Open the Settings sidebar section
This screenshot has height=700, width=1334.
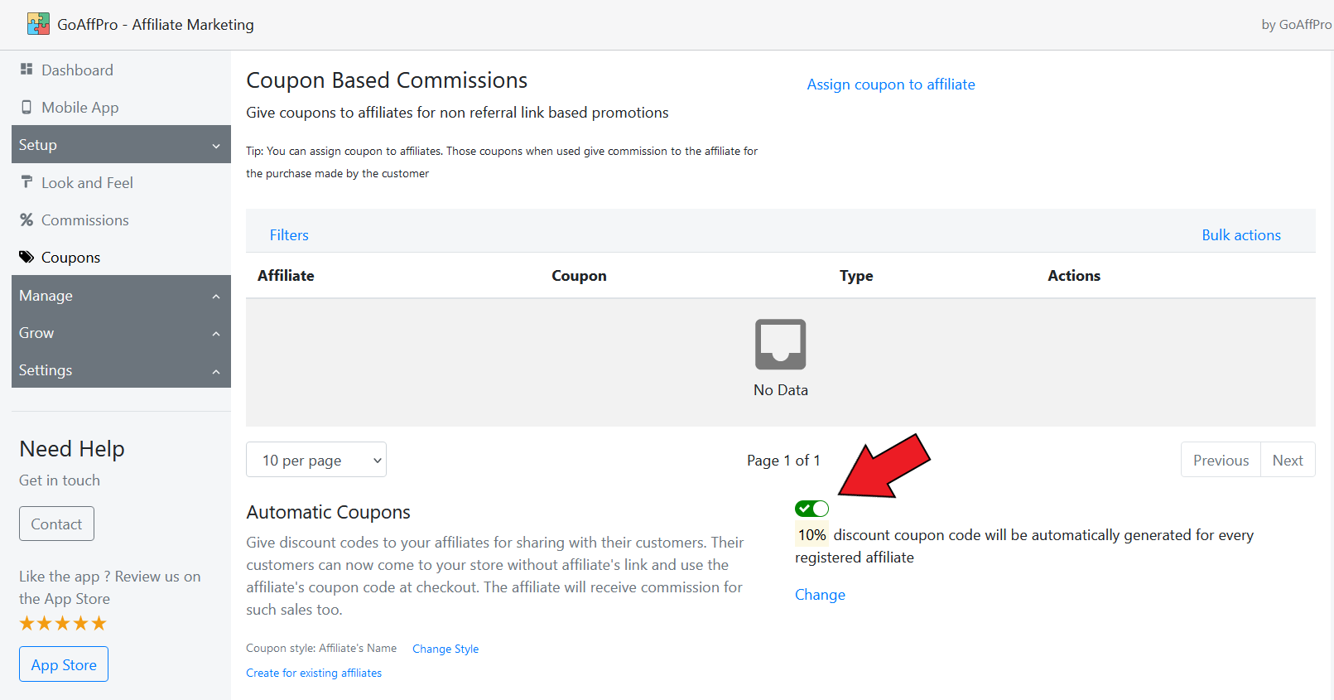click(x=121, y=370)
